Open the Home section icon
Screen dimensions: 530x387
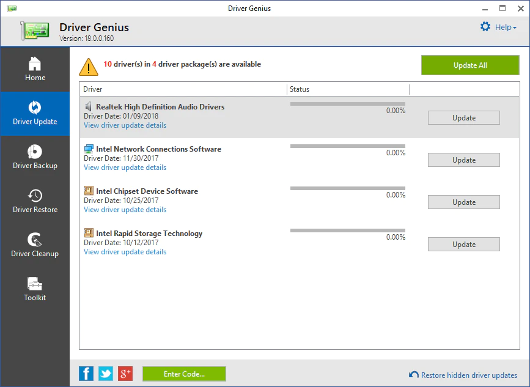35,64
